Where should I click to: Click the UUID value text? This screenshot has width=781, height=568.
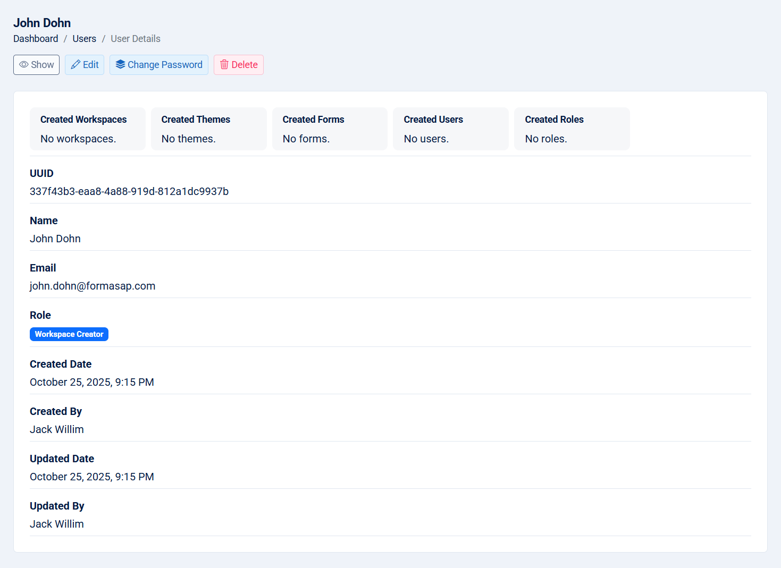pos(129,191)
